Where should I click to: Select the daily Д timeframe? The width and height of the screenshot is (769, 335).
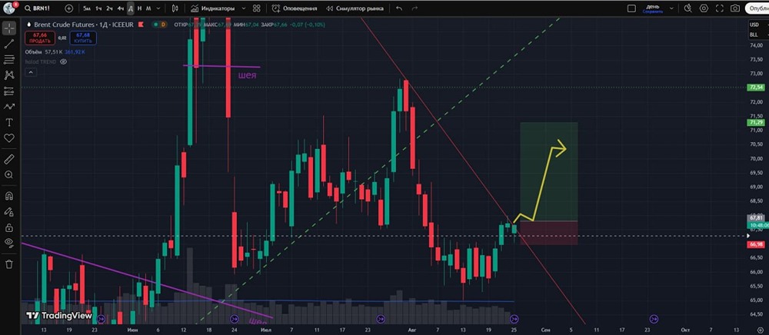(131, 8)
